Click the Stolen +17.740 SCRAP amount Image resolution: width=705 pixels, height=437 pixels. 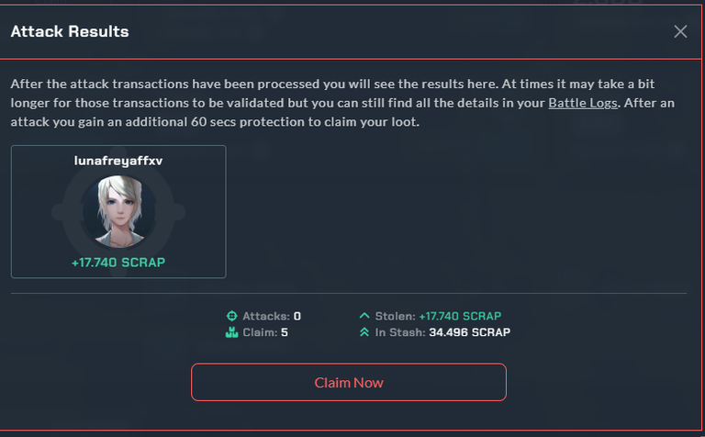pos(460,316)
